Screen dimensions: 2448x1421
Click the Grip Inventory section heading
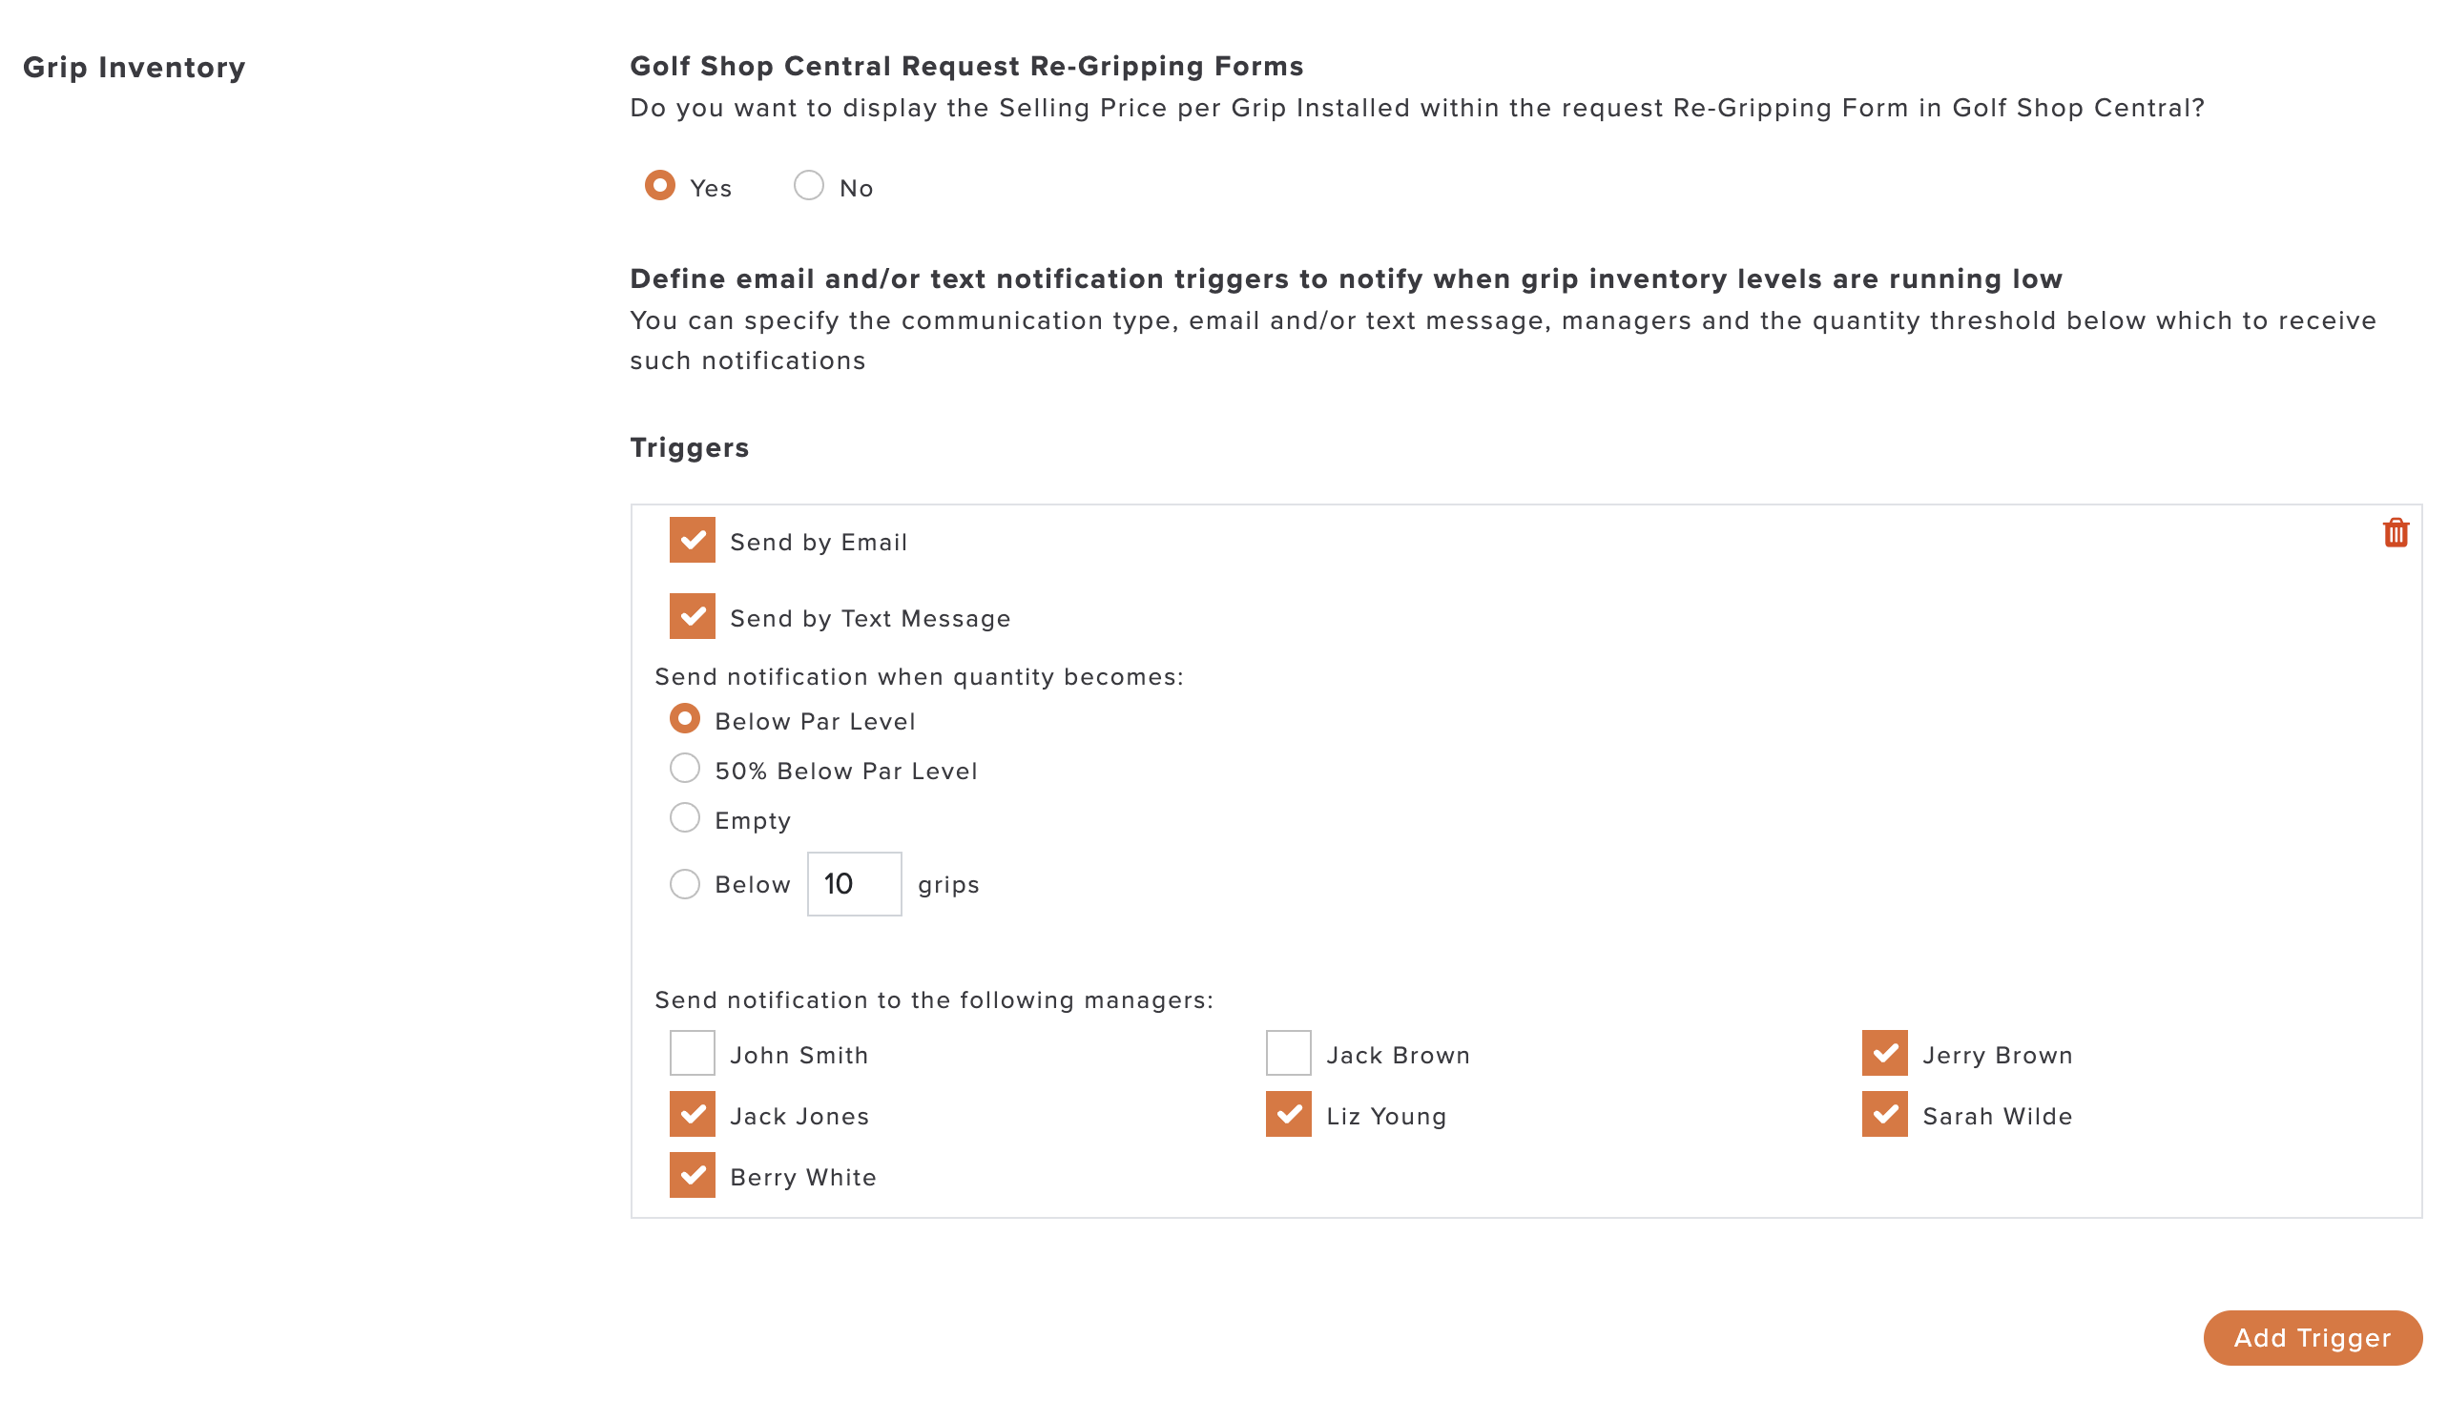click(x=135, y=67)
